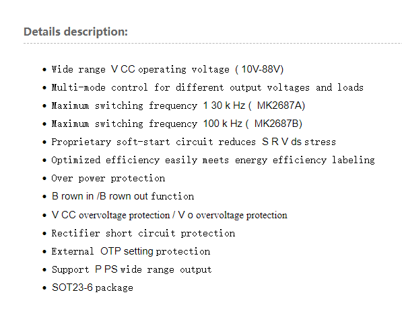402x311 pixels.
Task: Click the Proprietary soft-start circuit line
Action: (x=193, y=142)
